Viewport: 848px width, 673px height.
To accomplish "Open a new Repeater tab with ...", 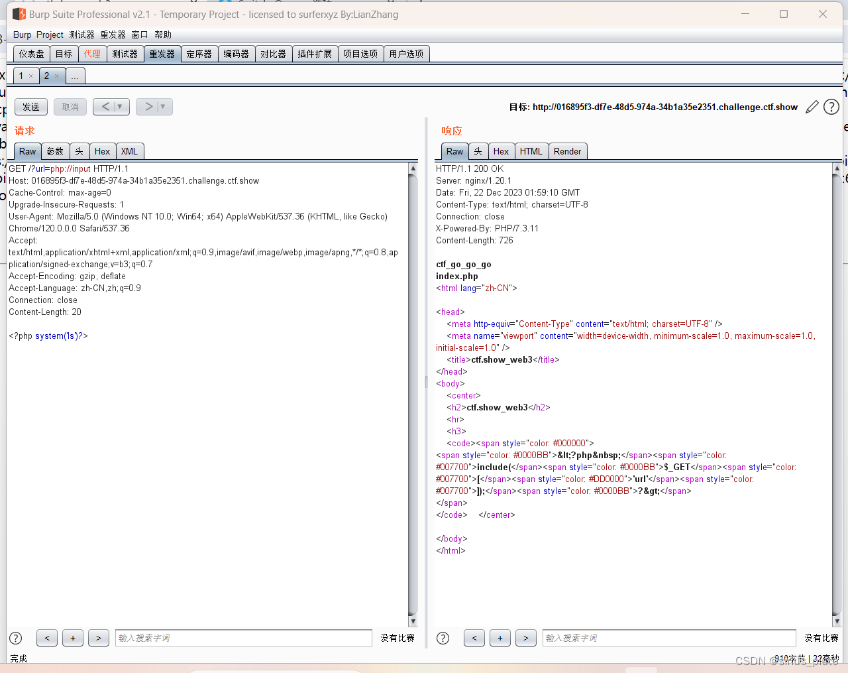I will pyautogui.click(x=75, y=76).
